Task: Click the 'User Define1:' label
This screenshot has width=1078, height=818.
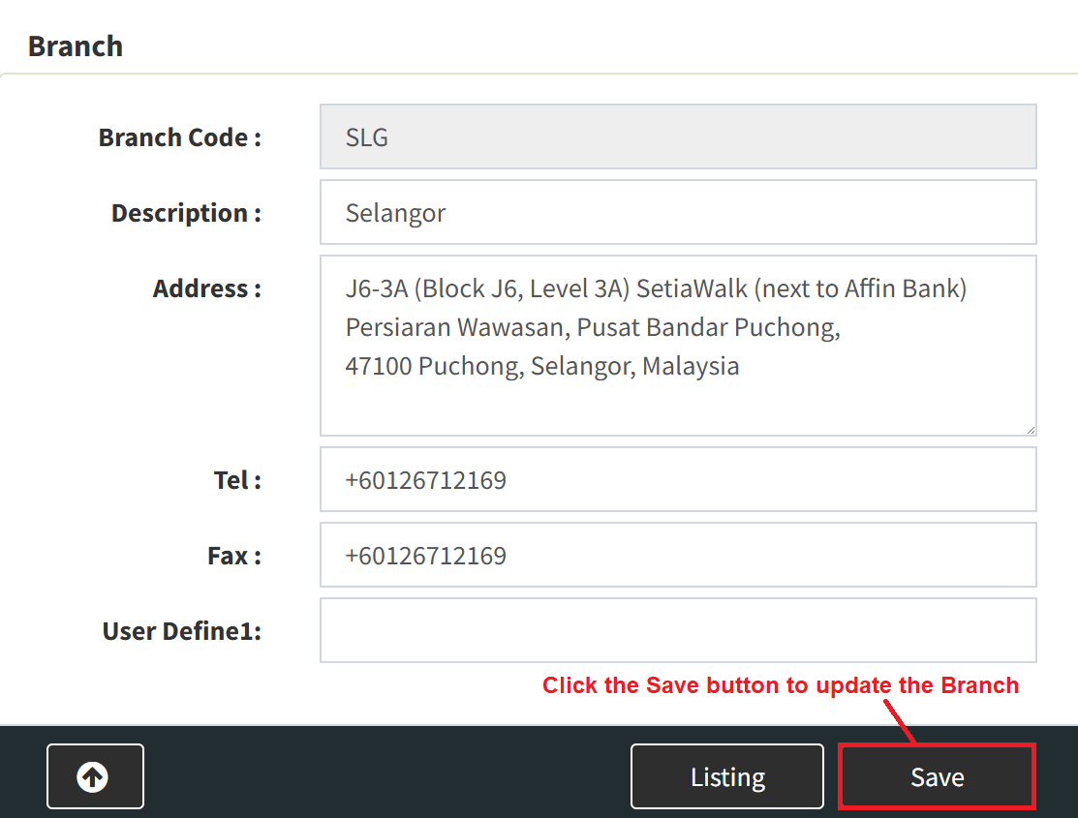Action: click(x=182, y=631)
